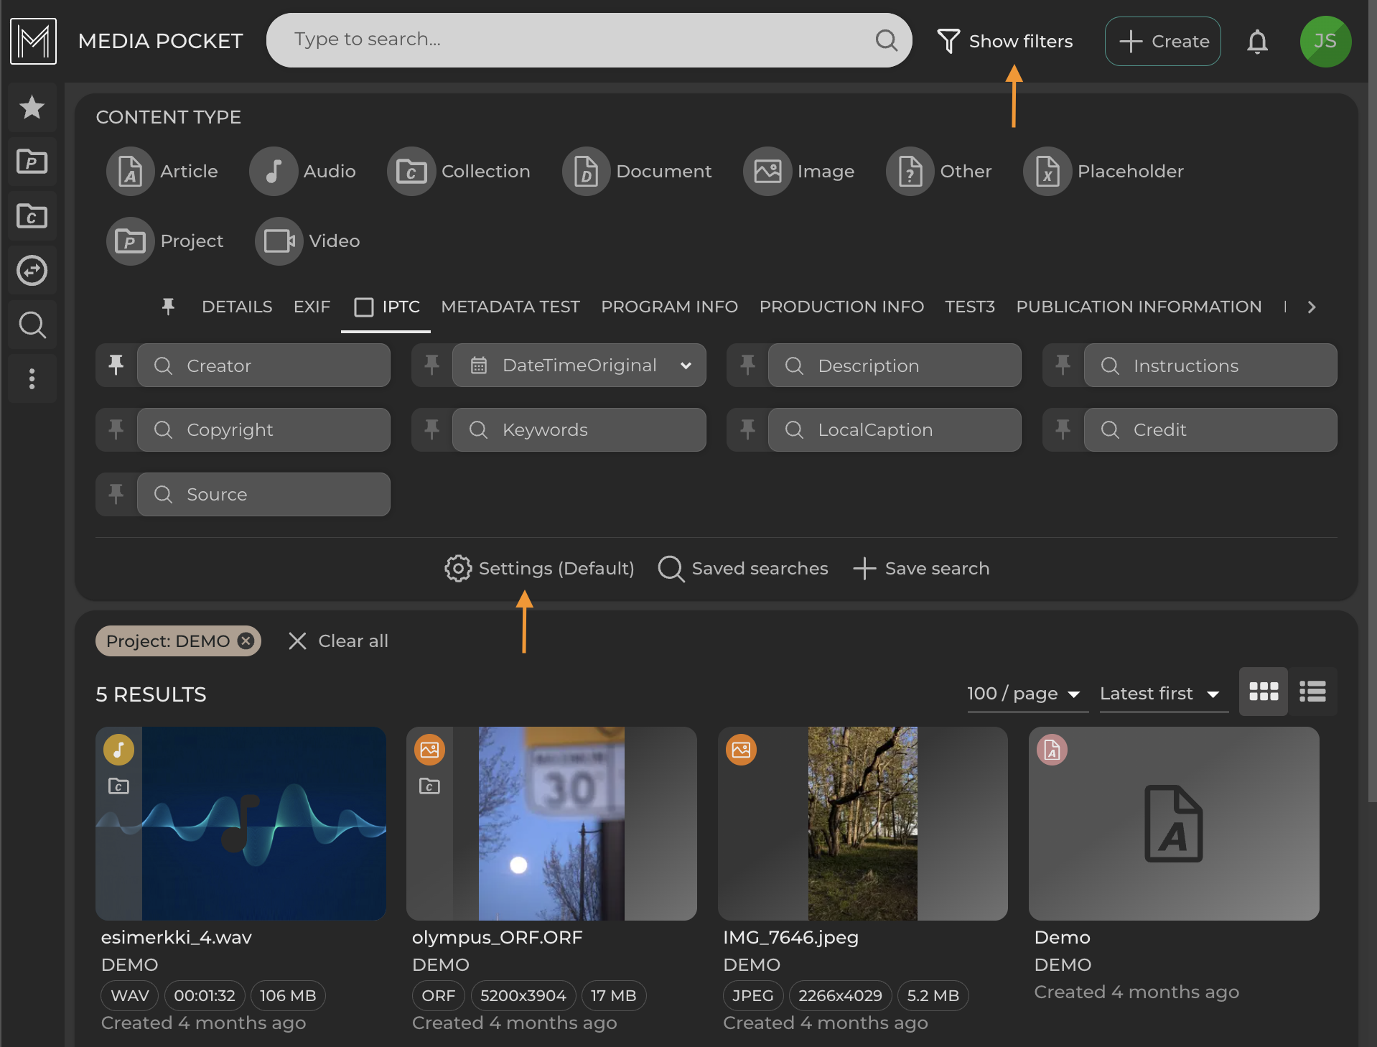Viewport: 1377px width, 1047px height.
Task: Open the Latest first sort dropdown
Action: coord(1159,694)
